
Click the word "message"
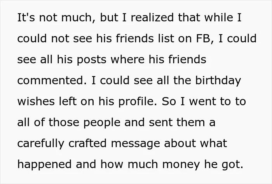pos(135,144)
